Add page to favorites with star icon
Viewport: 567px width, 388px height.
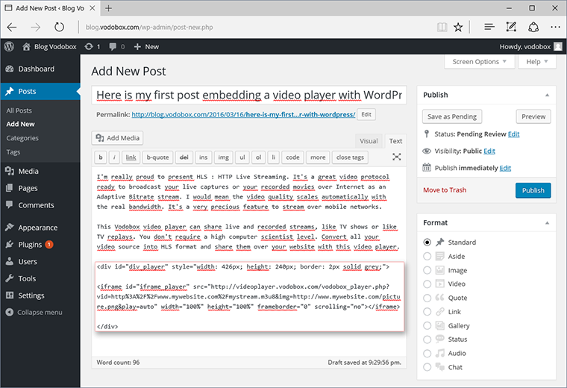459,27
